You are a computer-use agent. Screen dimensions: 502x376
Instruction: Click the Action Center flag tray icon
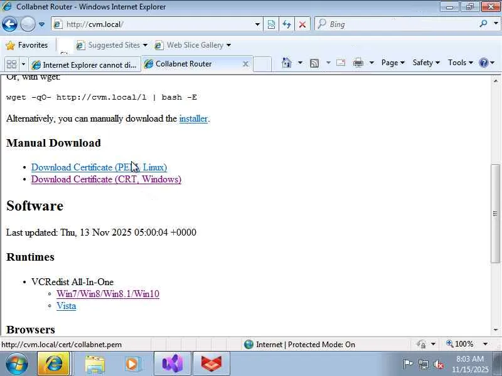[x=407, y=364]
